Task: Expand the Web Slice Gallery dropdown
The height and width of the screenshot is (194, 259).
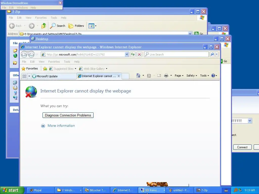Action: tap(106, 69)
